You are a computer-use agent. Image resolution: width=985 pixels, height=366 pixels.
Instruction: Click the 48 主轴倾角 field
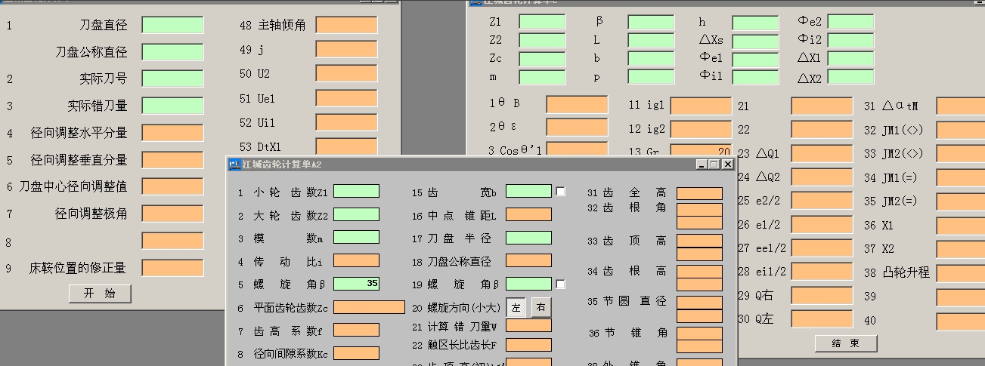tap(346, 25)
